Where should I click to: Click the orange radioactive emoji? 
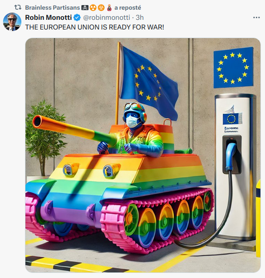click(93, 8)
